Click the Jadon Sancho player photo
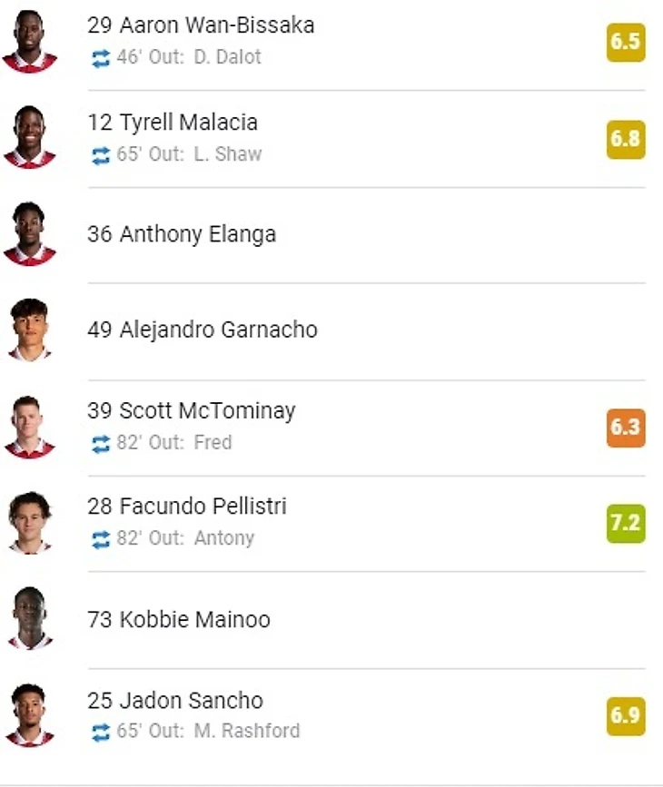The height and width of the screenshot is (787, 663). click(x=30, y=715)
